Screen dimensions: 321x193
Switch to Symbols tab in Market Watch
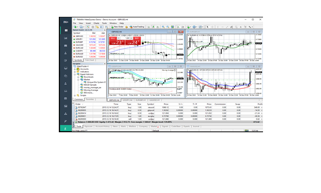pyautogui.click(x=78, y=60)
